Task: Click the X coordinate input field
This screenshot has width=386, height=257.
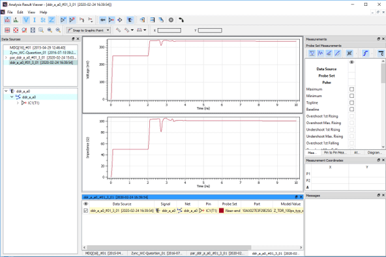Action: point(170,30)
